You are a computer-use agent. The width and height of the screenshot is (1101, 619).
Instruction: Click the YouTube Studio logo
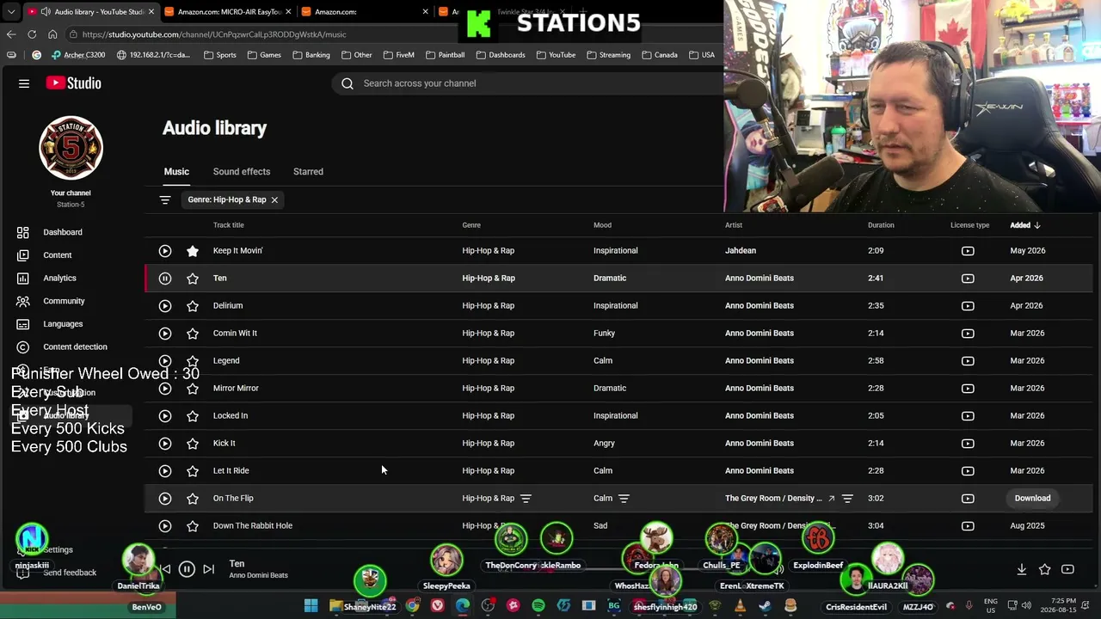coord(74,83)
